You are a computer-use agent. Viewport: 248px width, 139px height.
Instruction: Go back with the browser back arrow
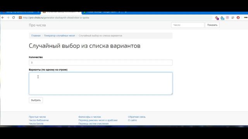pos(3,18)
